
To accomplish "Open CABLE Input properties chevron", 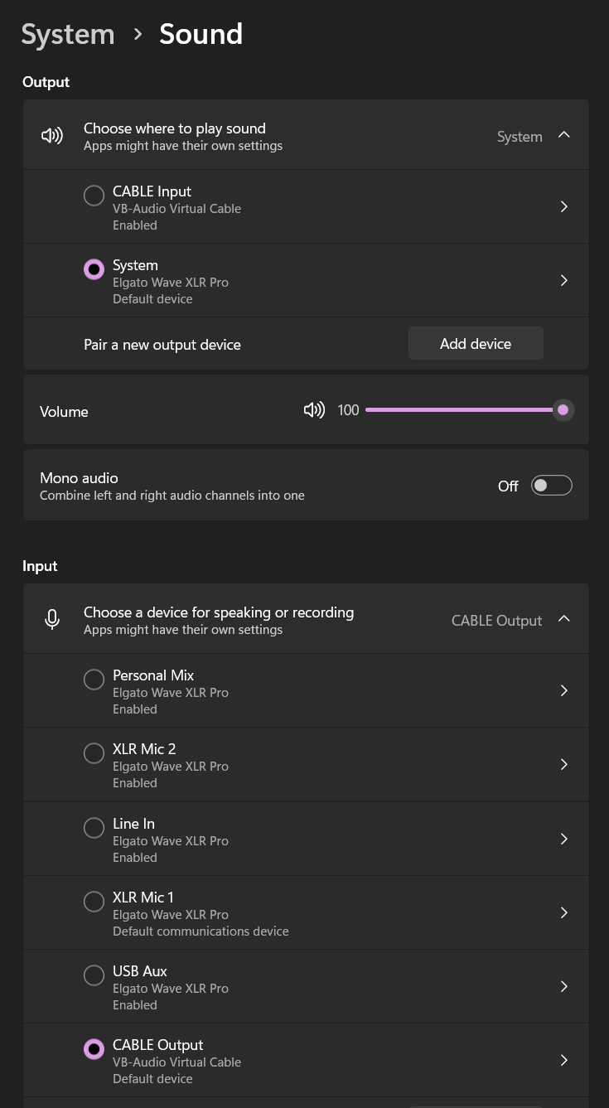I will [x=564, y=206].
